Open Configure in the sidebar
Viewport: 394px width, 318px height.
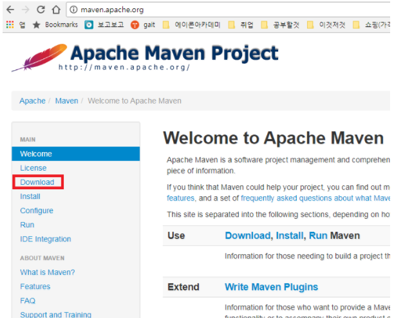37,210
